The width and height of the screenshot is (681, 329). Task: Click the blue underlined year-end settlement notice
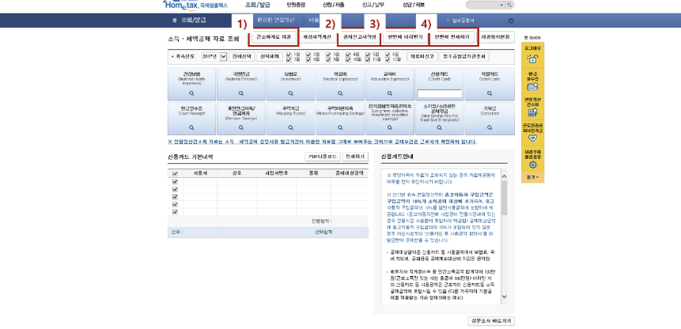(322, 142)
